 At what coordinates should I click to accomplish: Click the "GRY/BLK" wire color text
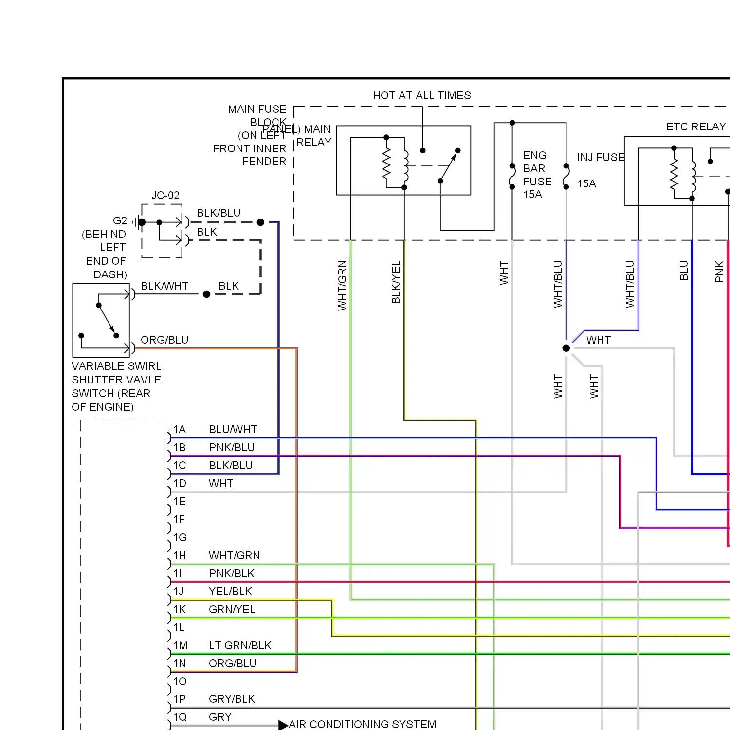pos(232,699)
